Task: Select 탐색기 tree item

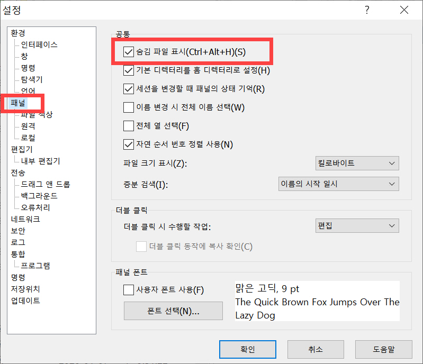Action: coord(32,79)
